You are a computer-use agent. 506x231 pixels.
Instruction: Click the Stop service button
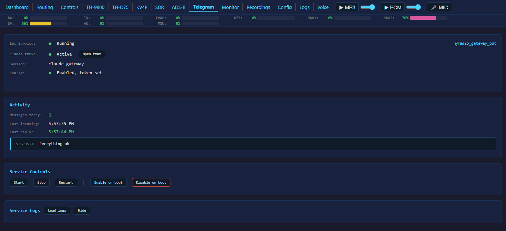coord(41,182)
